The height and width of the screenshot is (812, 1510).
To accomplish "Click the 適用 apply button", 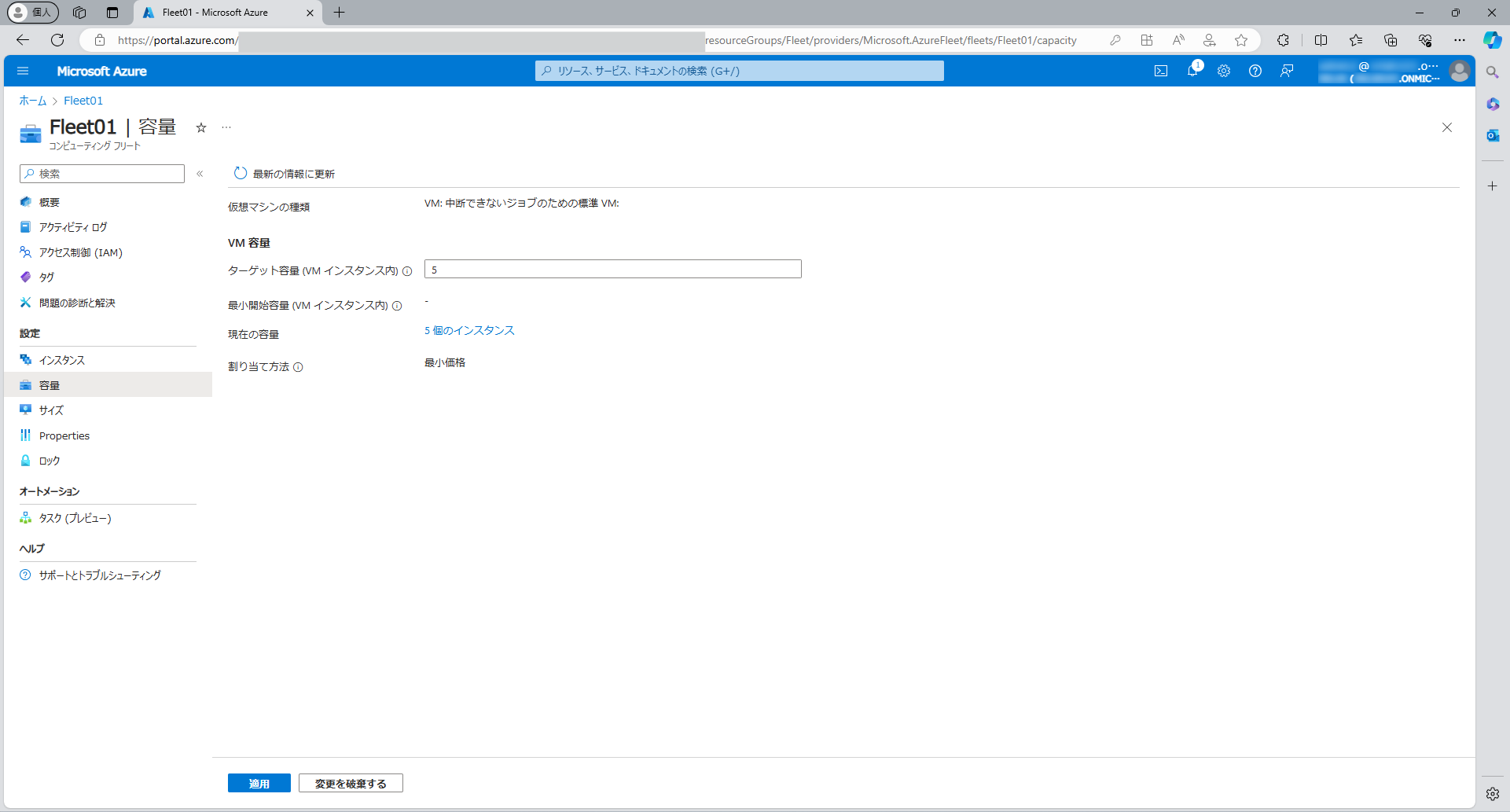I will 259,783.
